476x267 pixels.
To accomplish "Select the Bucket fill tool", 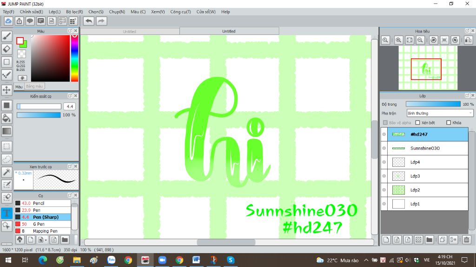I will click(x=7, y=118).
